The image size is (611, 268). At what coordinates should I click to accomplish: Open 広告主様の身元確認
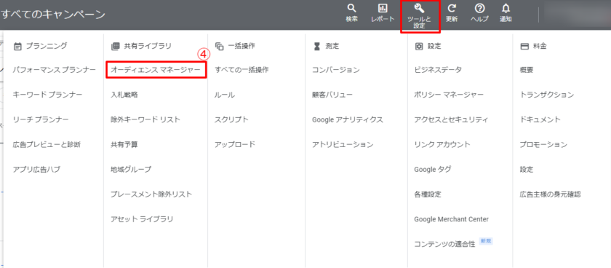(550, 194)
